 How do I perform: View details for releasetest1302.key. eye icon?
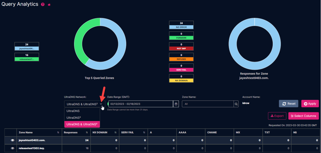[12, 148]
